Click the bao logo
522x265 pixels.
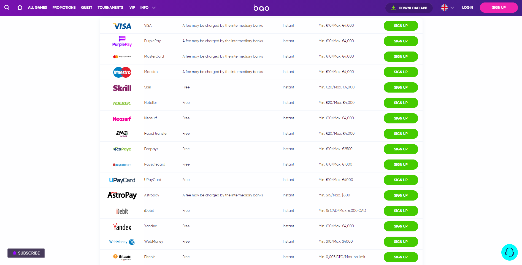261,8
